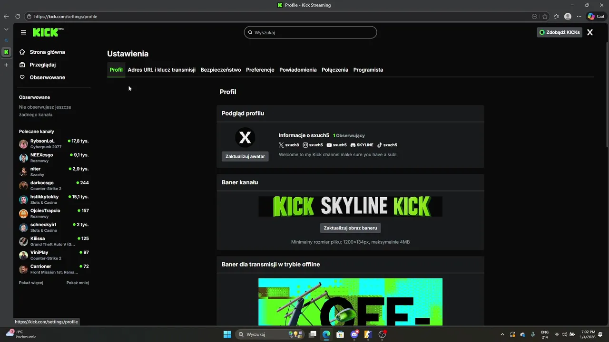Click the Instagram sxuch5 social icon
The height and width of the screenshot is (342, 609).
point(305,145)
